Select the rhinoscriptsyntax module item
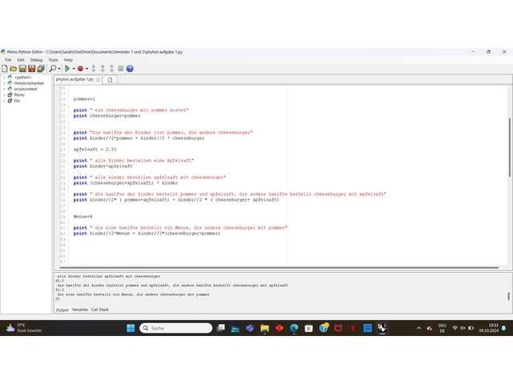Viewport: 513px width, 384px height. [x=29, y=83]
